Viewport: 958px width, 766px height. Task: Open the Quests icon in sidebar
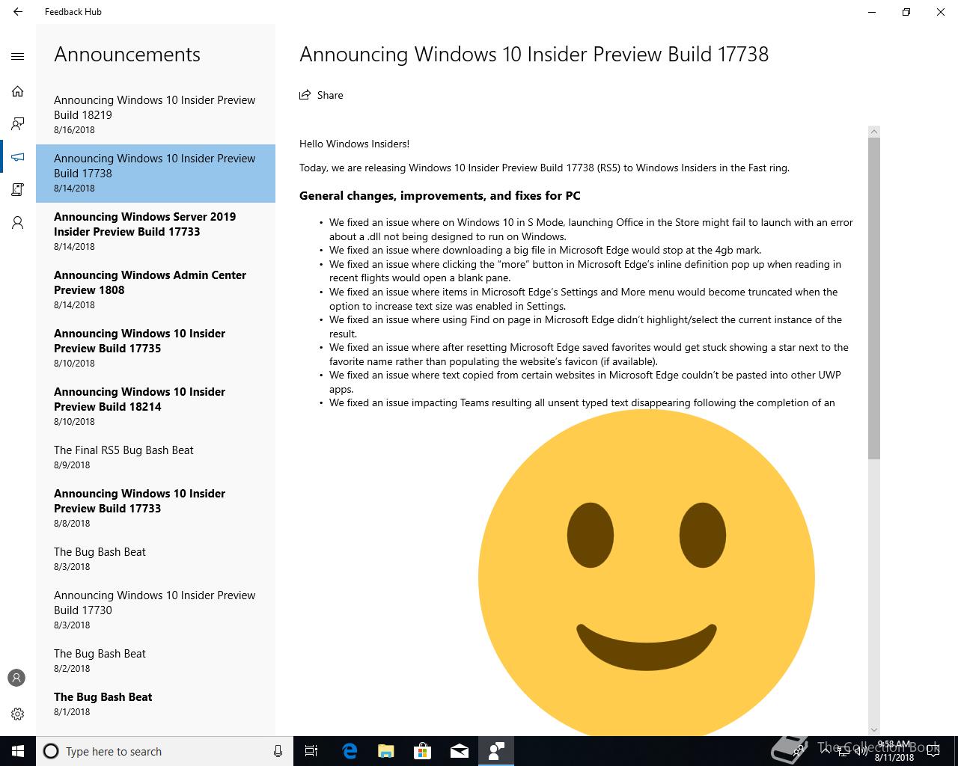18,190
